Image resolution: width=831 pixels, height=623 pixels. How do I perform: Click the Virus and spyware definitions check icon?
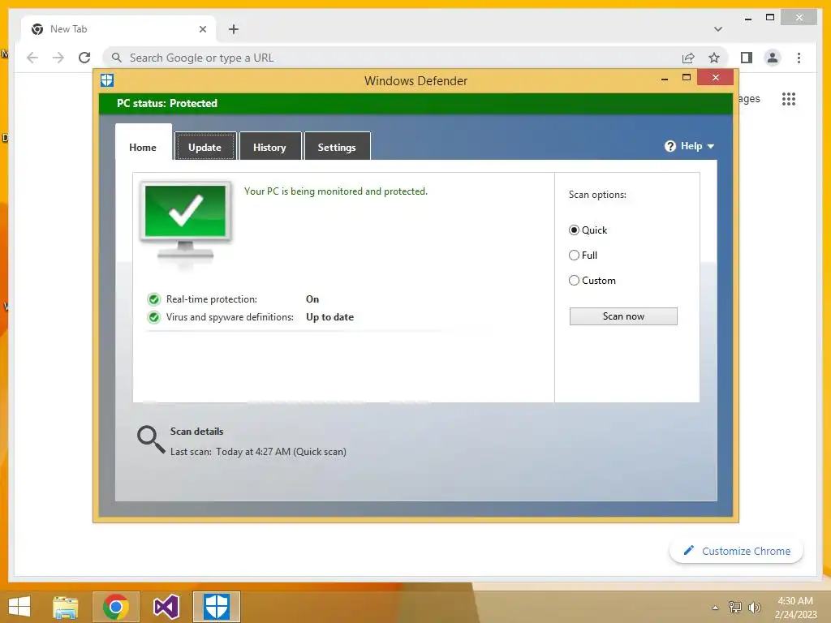(x=153, y=317)
